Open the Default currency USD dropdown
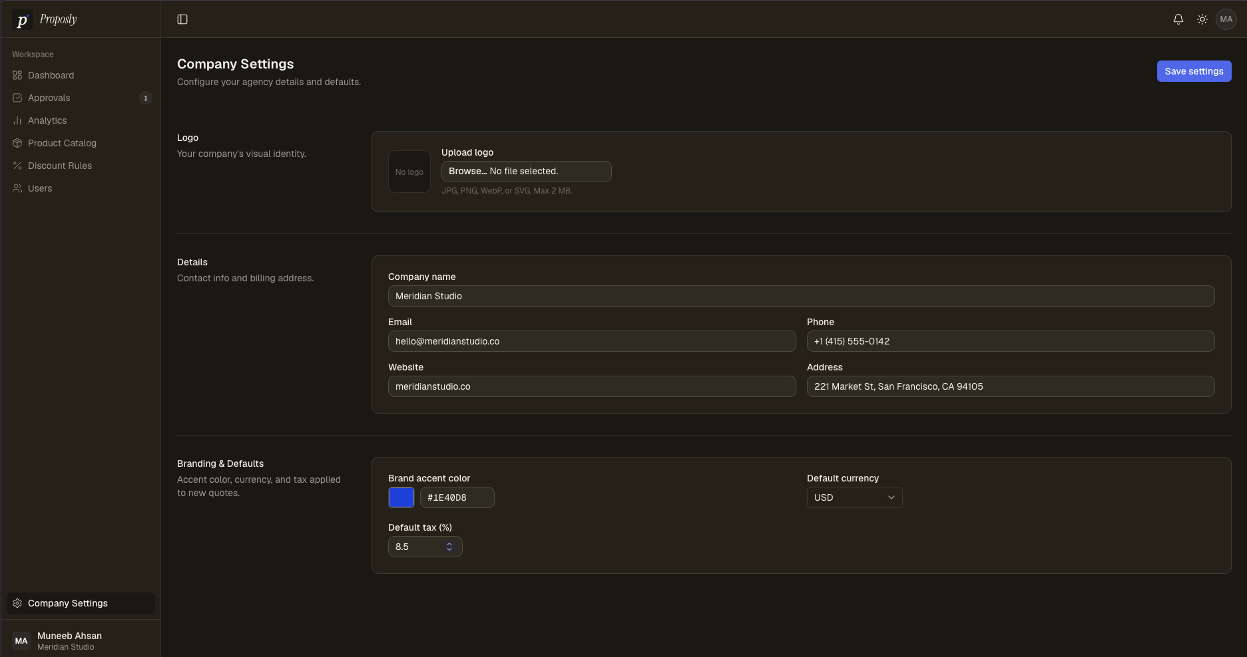 point(854,497)
